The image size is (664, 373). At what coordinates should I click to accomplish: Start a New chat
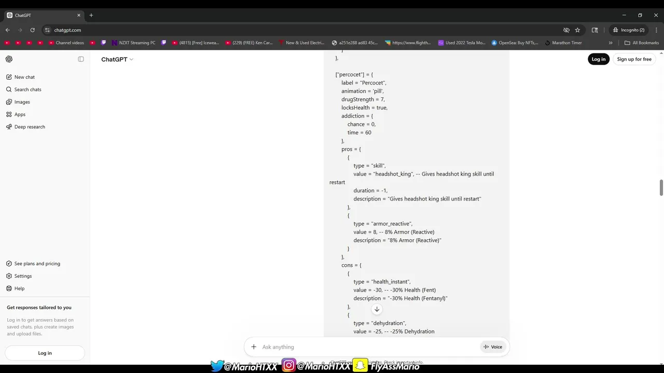[24, 77]
